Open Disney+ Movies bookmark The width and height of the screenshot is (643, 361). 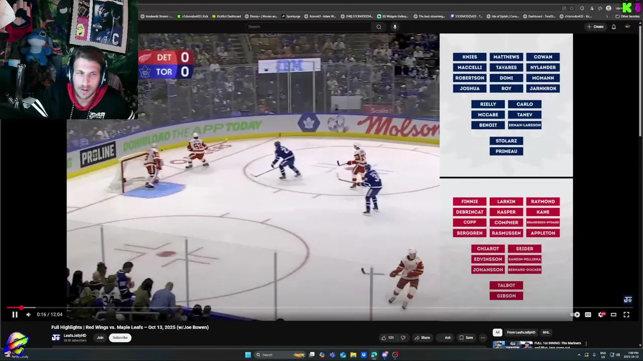click(x=261, y=16)
